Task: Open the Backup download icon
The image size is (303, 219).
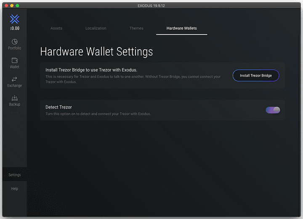Action: click(14, 98)
